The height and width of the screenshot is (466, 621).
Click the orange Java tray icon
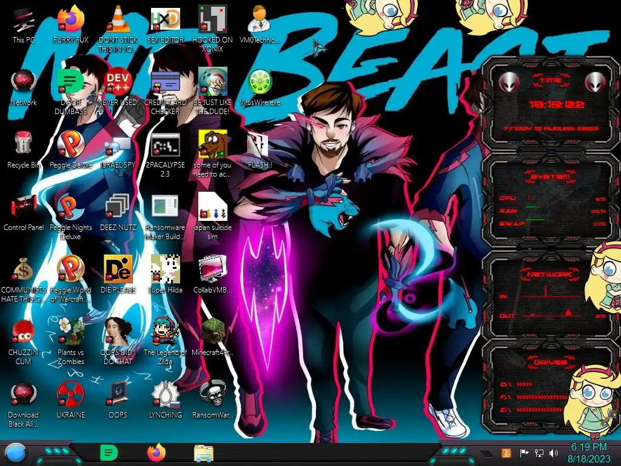pos(506,453)
